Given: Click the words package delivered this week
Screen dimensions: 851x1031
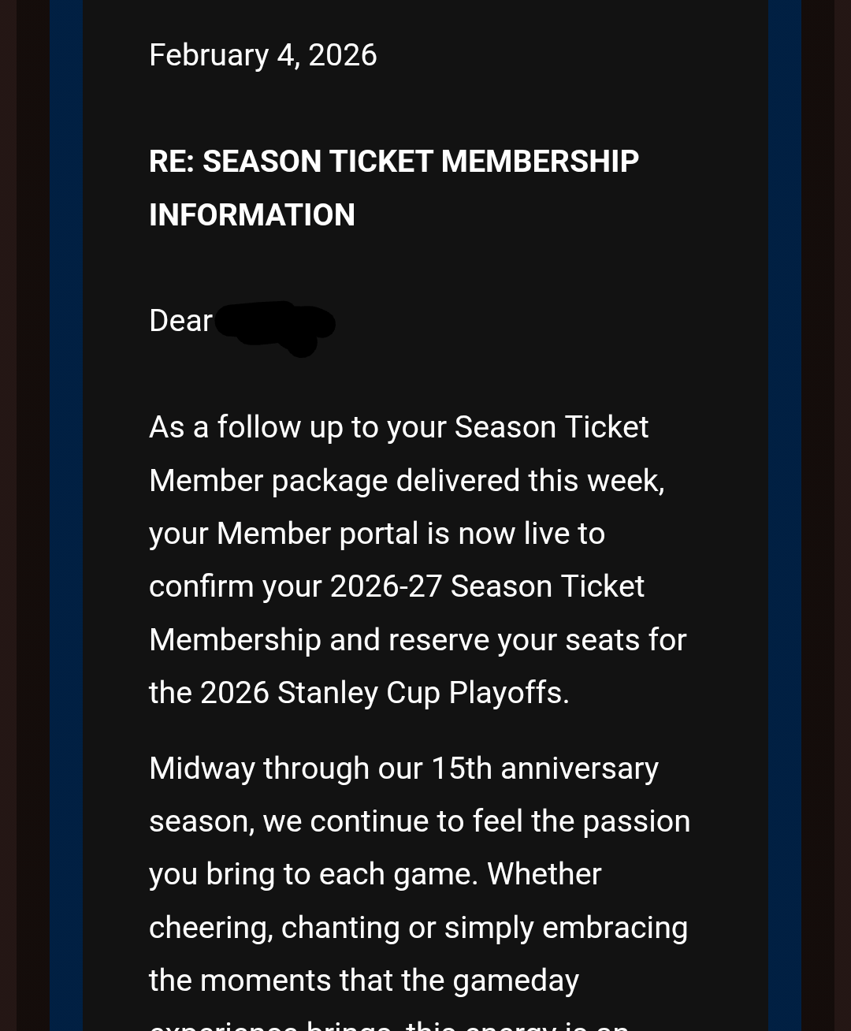Looking at the screenshot, I should coord(467,481).
